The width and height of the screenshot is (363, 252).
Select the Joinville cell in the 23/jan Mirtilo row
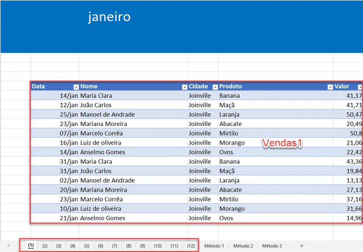click(203, 199)
